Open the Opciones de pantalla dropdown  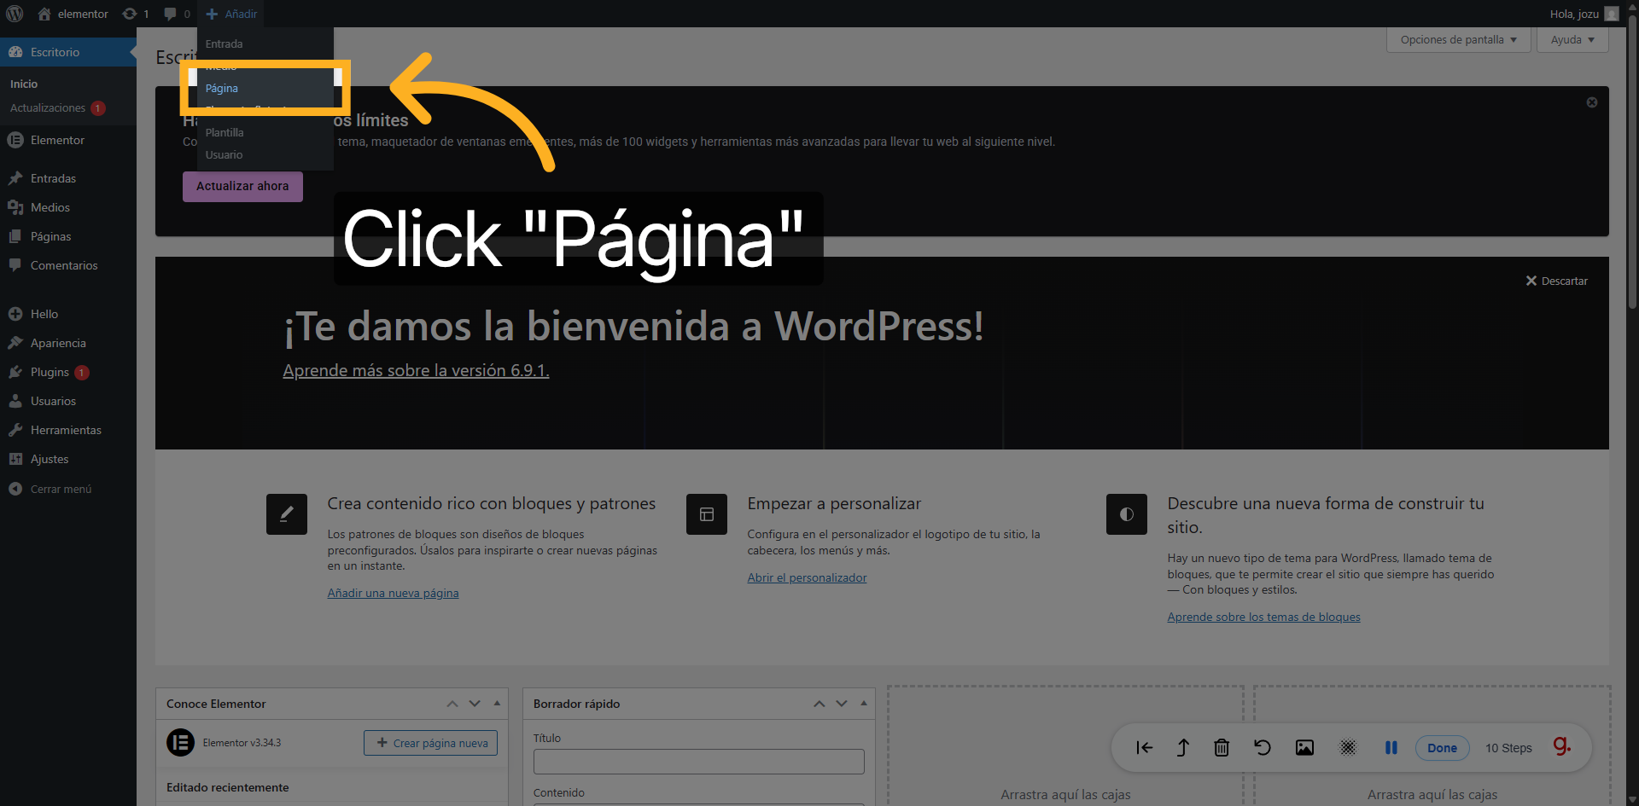[1457, 39]
